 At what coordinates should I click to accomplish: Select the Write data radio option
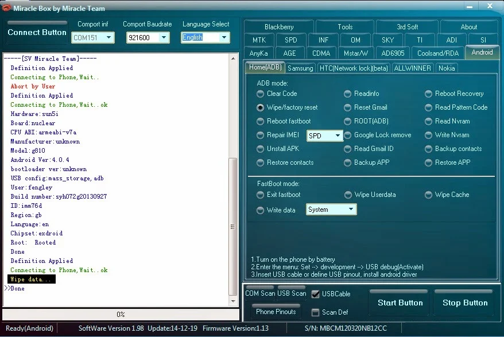261,210
